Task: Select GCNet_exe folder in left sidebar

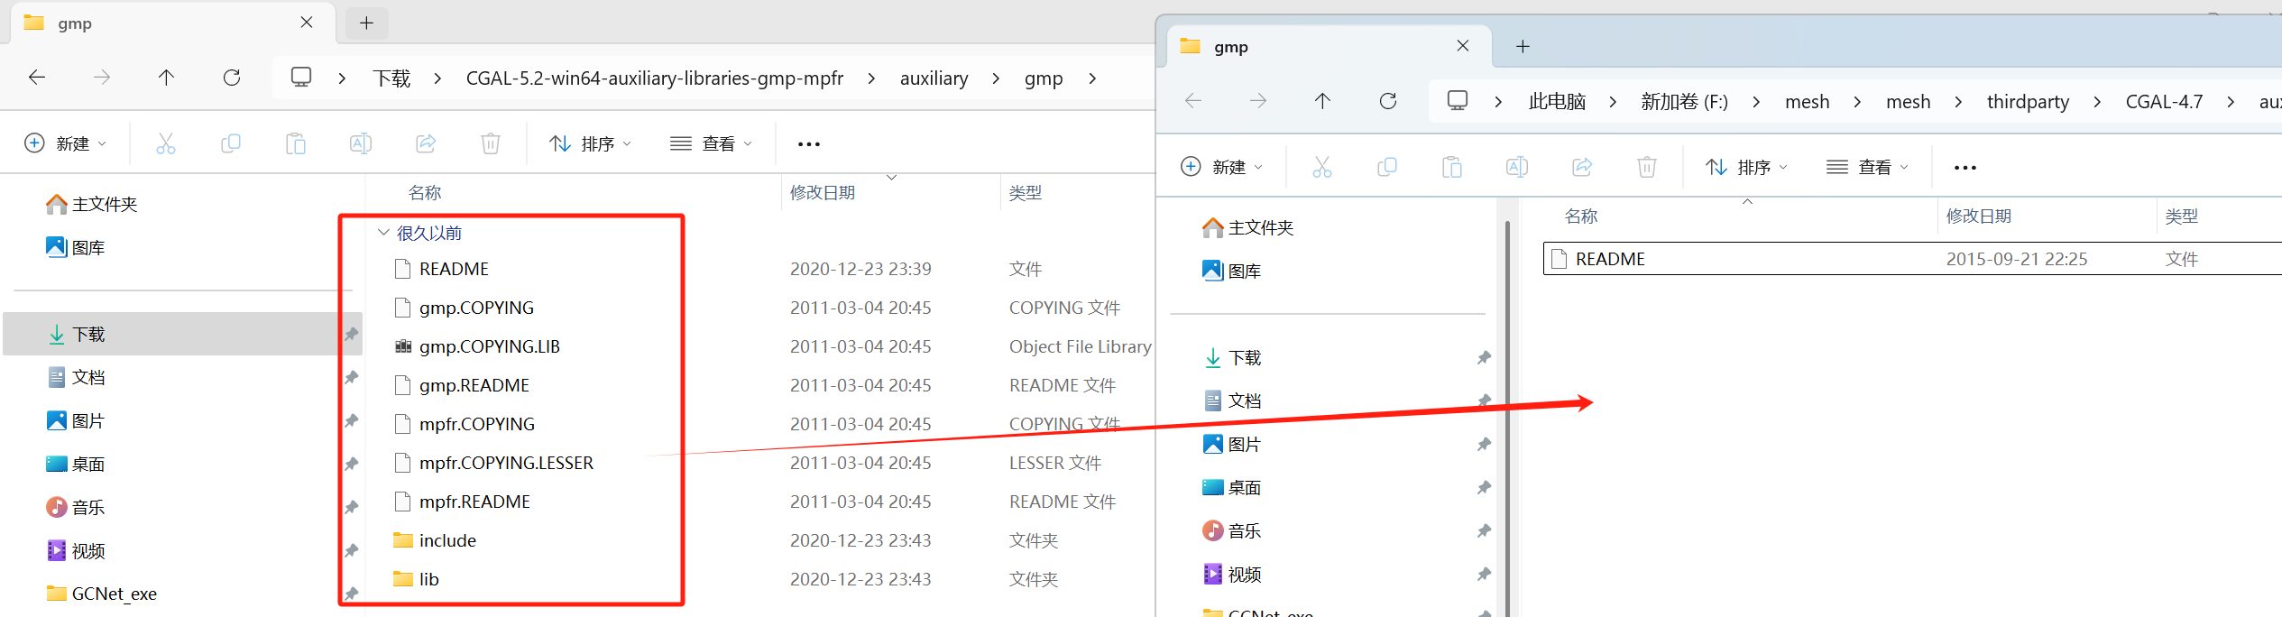Action: pyautogui.click(x=101, y=594)
